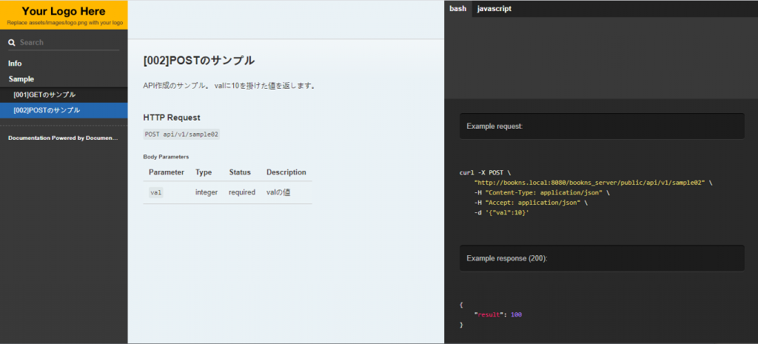
Task: Switch to the javascript tab
Action: (x=494, y=9)
